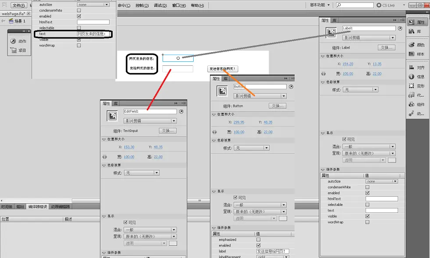
Task: Toggle width-height lock icon in Label1 panel
Action: (323, 74)
